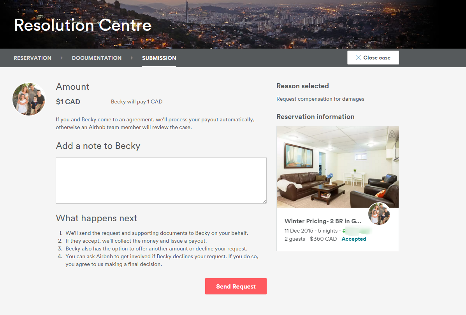Click into the note to Becky text area
The height and width of the screenshot is (315, 466).
161,180
